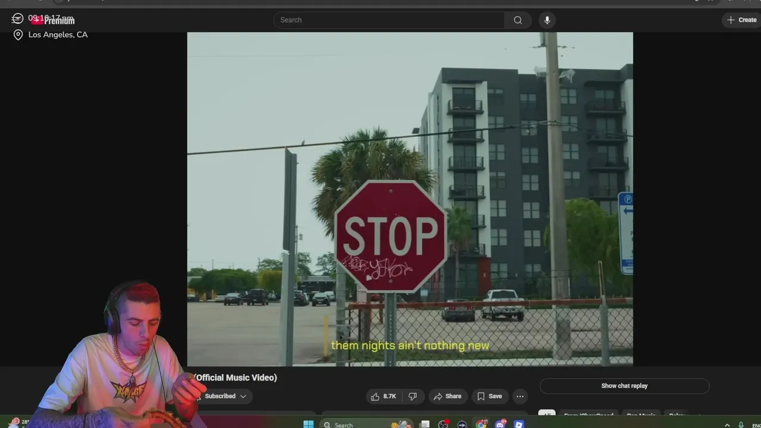This screenshot has height=428, width=761.
Task: Open Google Chrome from the taskbar
Action: pos(482,424)
